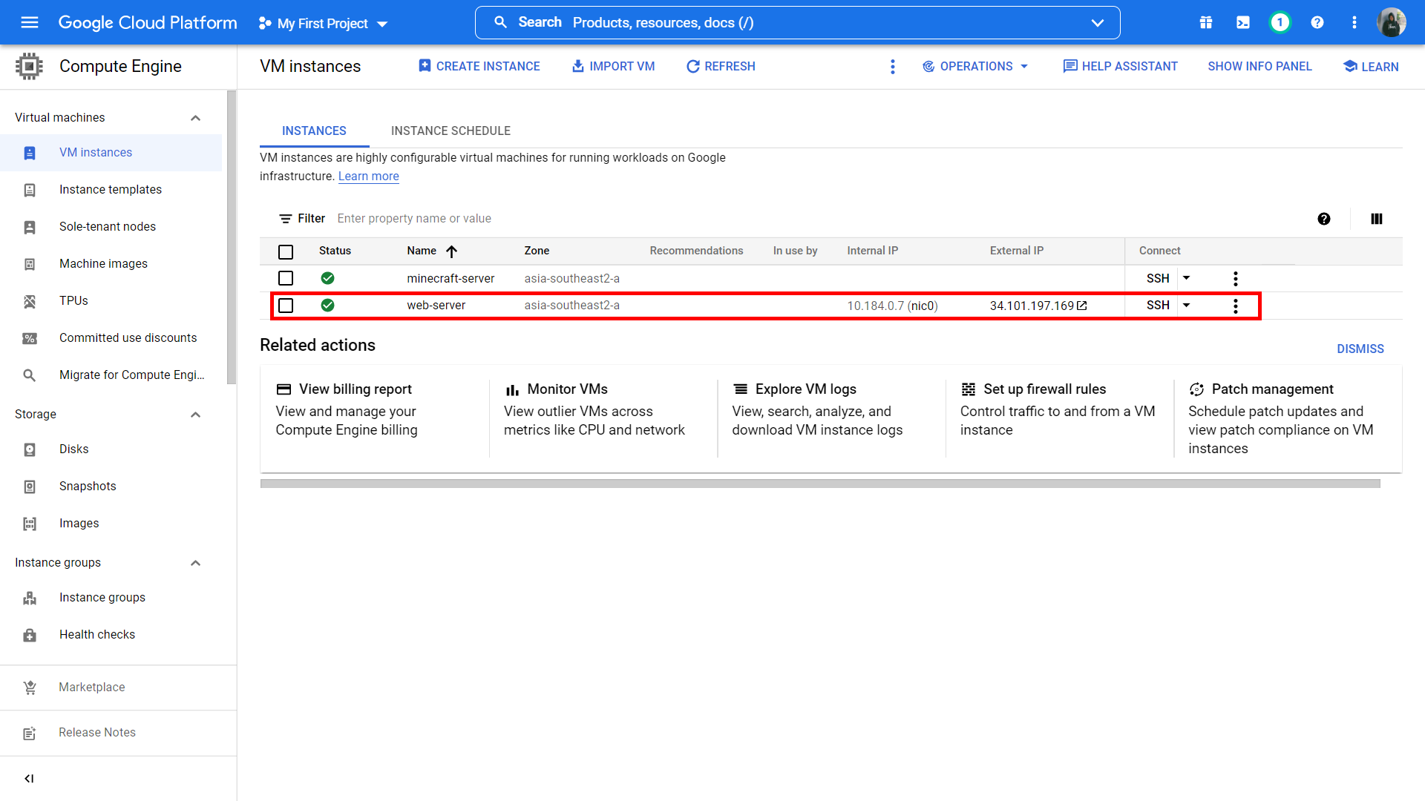This screenshot has width=1425, height=801.
Task: Check the select-all instances checkbox
Action: [286, 251]
